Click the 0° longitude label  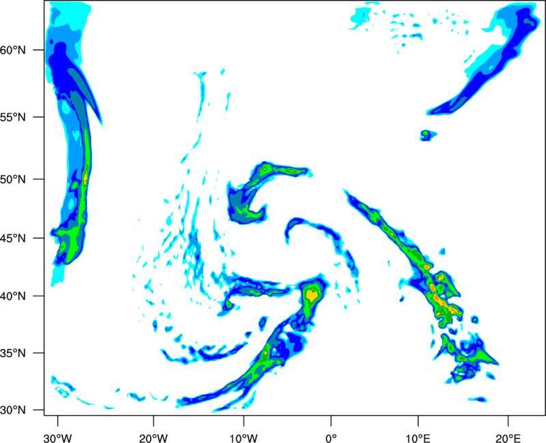tap(331, 438)
